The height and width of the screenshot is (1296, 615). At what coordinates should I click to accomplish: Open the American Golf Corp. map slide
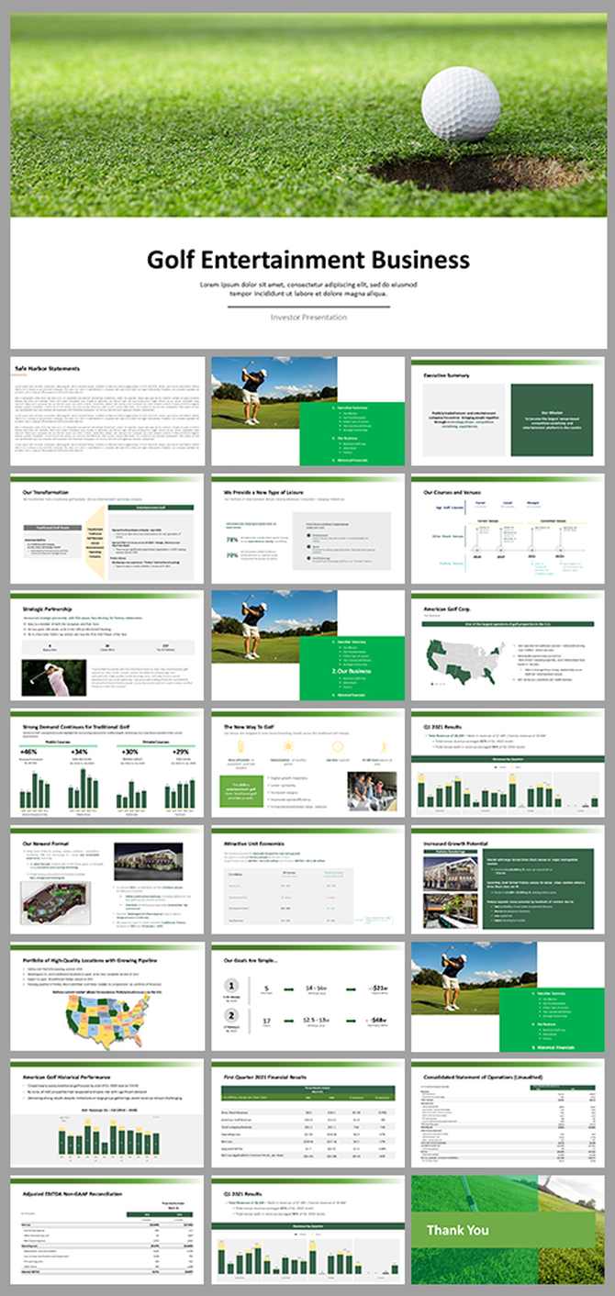[508, 645]
